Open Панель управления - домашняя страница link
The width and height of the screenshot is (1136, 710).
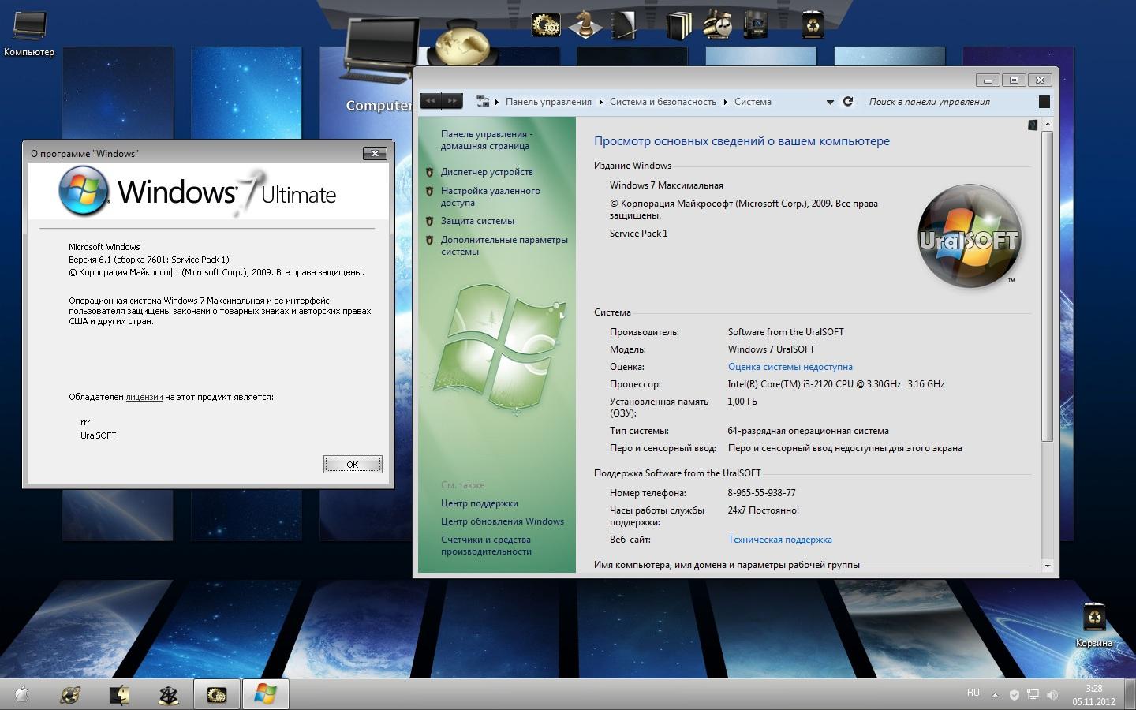pos(486,140)
